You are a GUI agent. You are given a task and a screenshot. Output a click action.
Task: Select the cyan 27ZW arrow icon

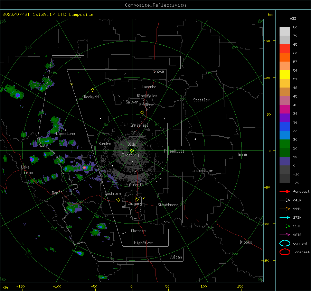point(285,218)
